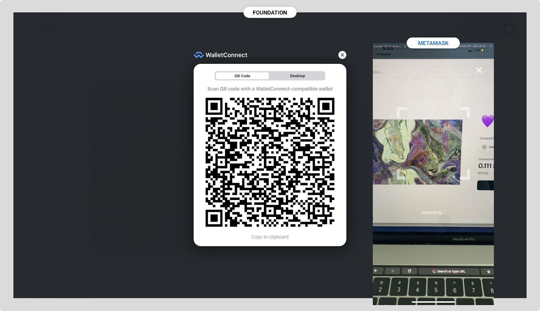Switch to the Desktop tab
Viewport: 540px width, 311px height.
pos(297,76)
